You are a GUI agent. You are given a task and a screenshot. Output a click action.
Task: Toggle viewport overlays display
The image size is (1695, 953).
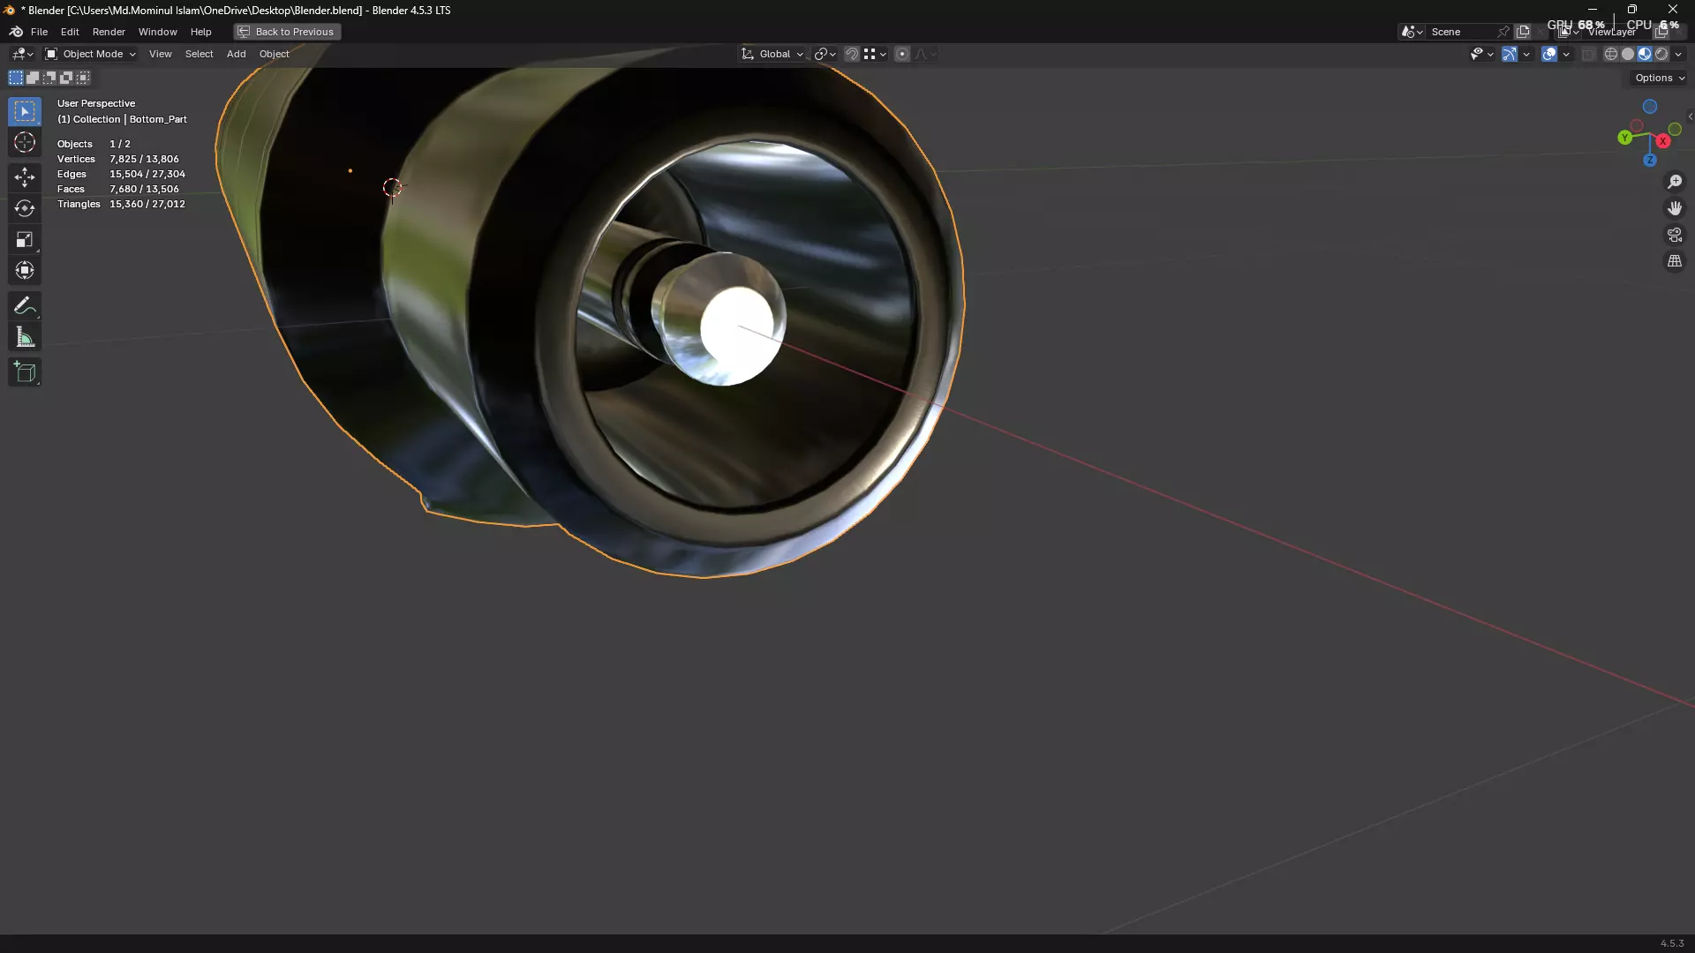coord(1549,54)
